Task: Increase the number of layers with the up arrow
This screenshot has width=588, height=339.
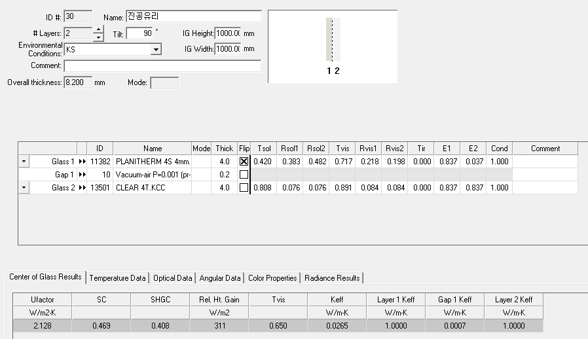Action: coord(98,29)
